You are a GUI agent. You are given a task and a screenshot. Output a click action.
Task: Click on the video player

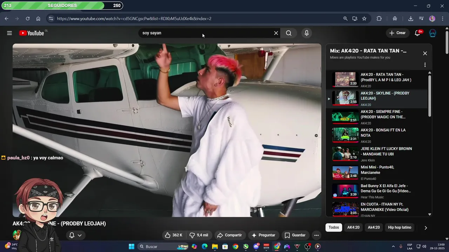pos(167,130)
